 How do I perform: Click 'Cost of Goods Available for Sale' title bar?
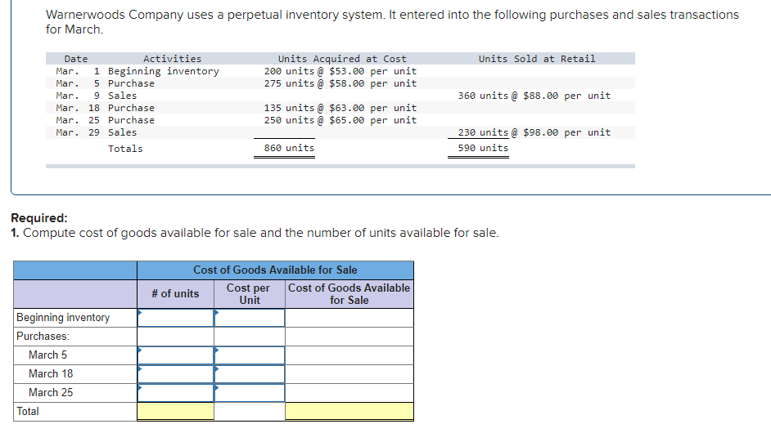click(275, 270)
